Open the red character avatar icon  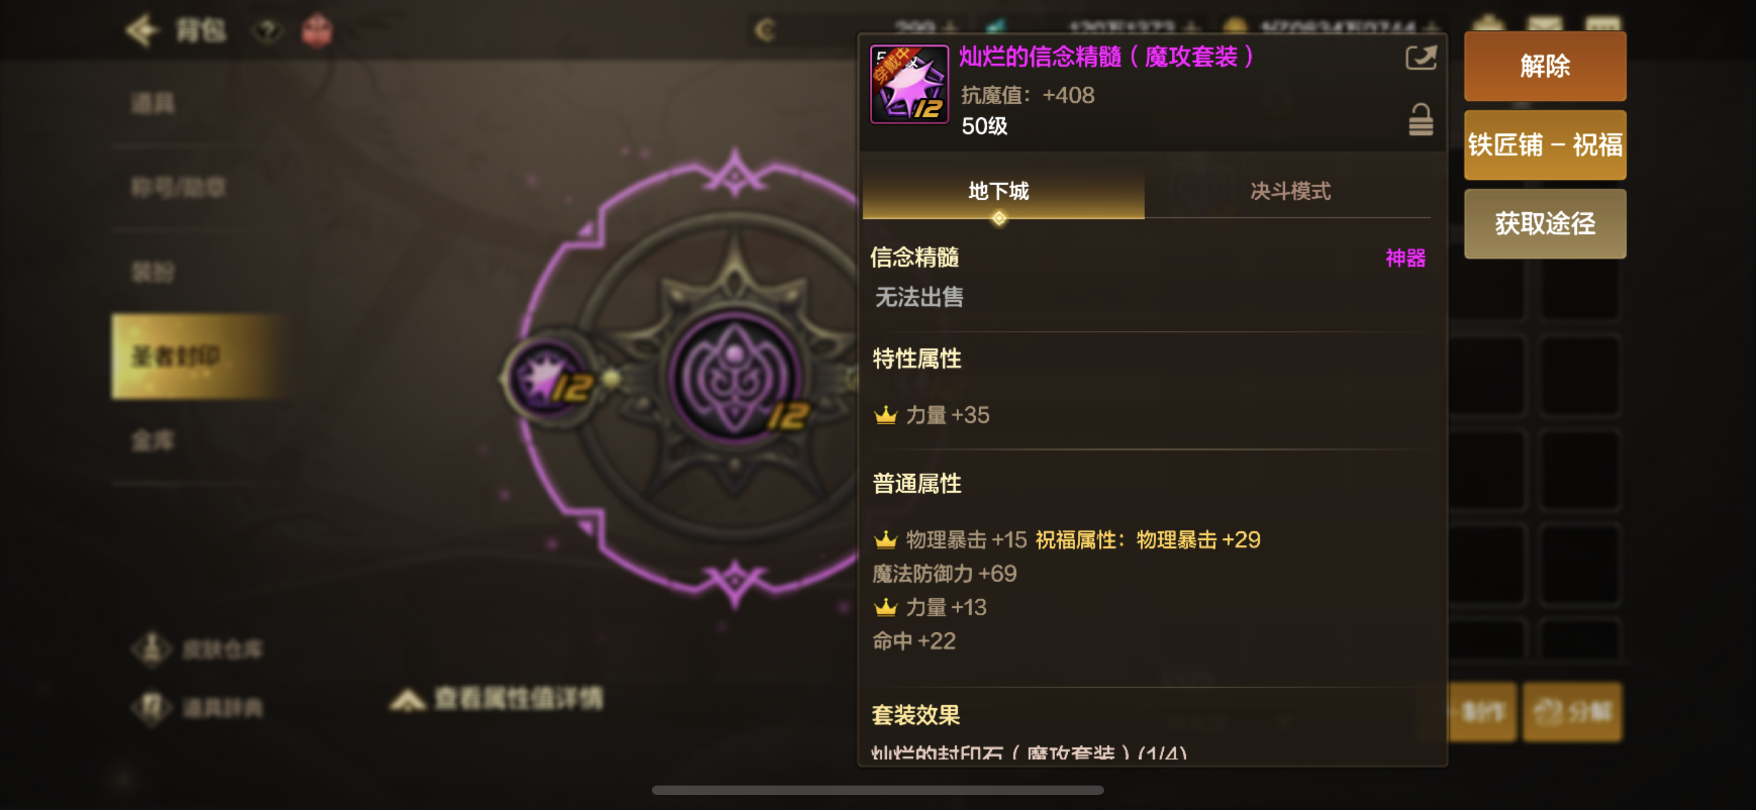coord(317,31)
